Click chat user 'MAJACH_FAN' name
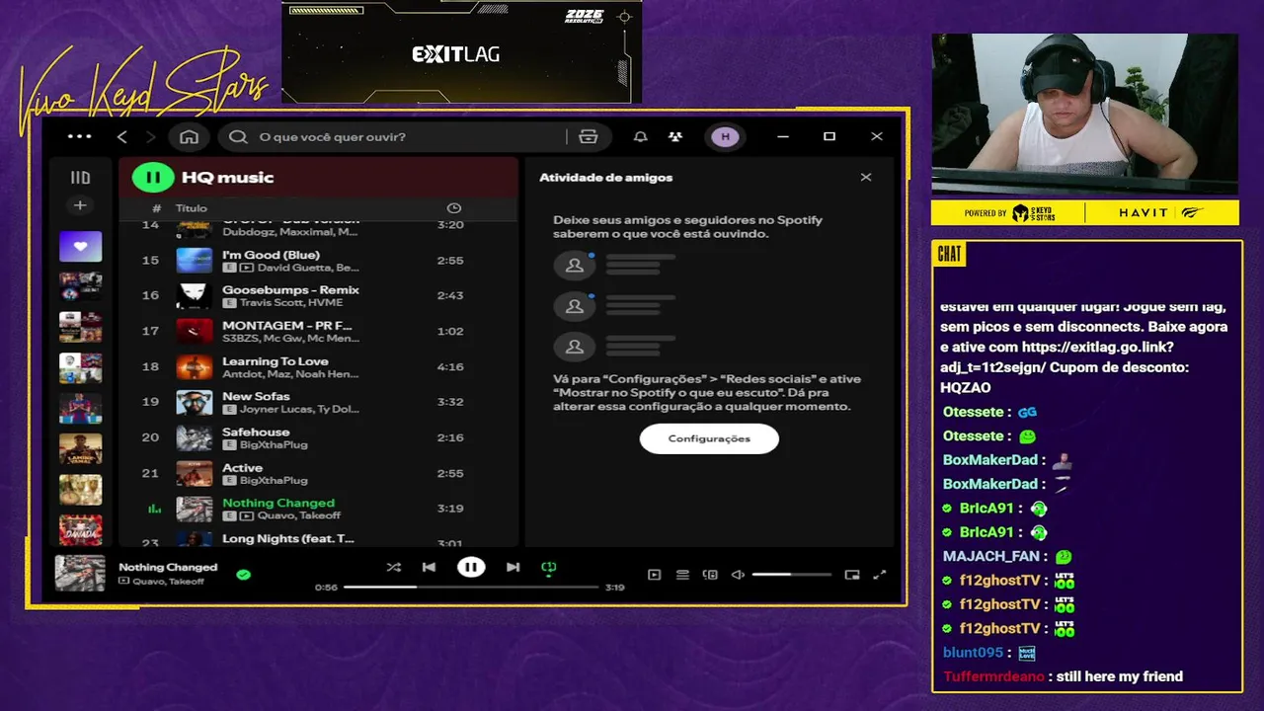The height and width of the screenshot is (711, 1264). point(992,557)
